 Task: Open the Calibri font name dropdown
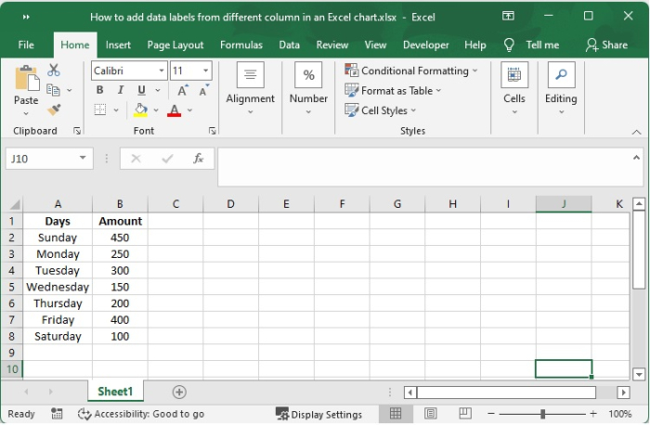(x=161, y=71)
